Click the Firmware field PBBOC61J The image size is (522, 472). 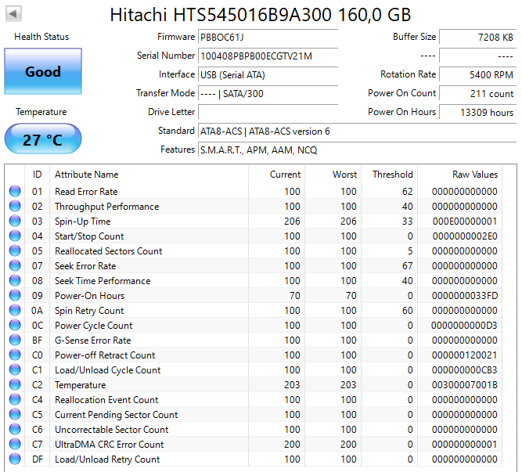[268, 37]
